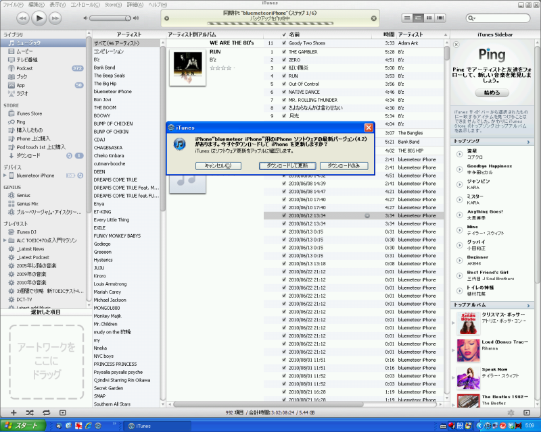Switch to song list view icon
The width and height of the screenshot is (541, 432).
(407, 18)
